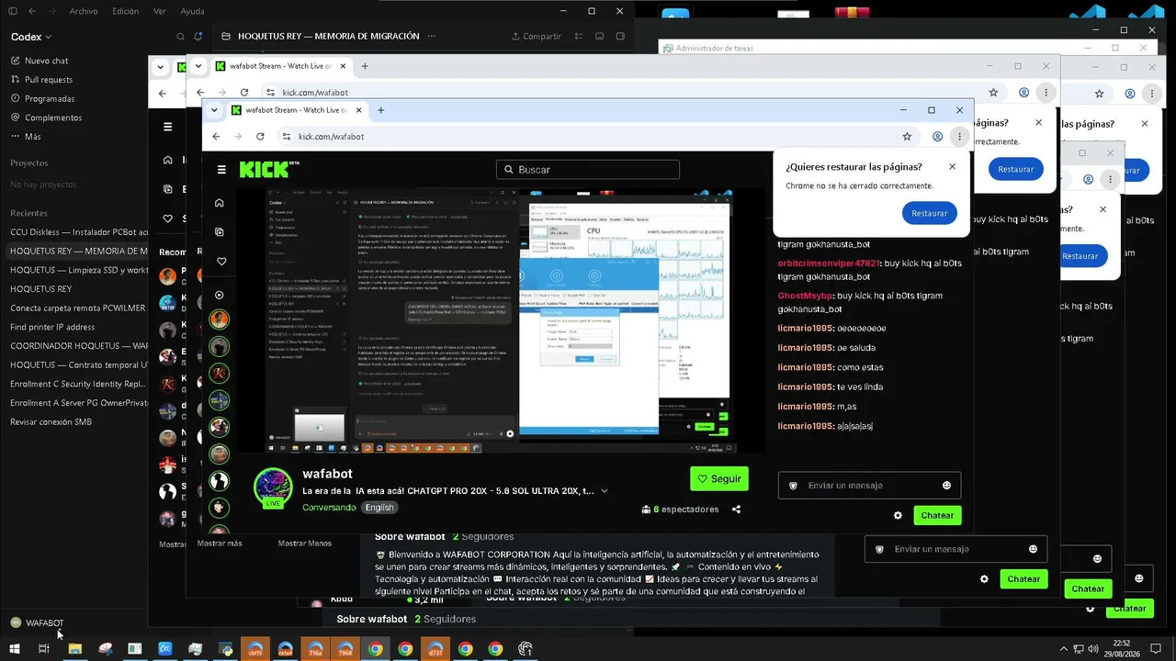Click username orbitcrimsonviper47821 in chat
1176x661 pixels.
pos(828,263)
